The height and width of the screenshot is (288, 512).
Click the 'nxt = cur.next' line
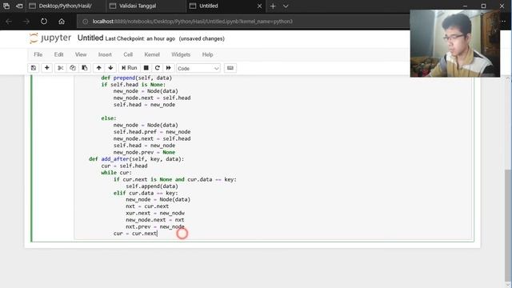[147, 206]
